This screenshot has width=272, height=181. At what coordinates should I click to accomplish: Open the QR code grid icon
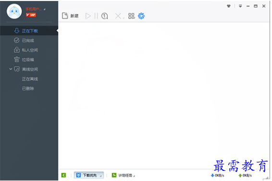132,16
